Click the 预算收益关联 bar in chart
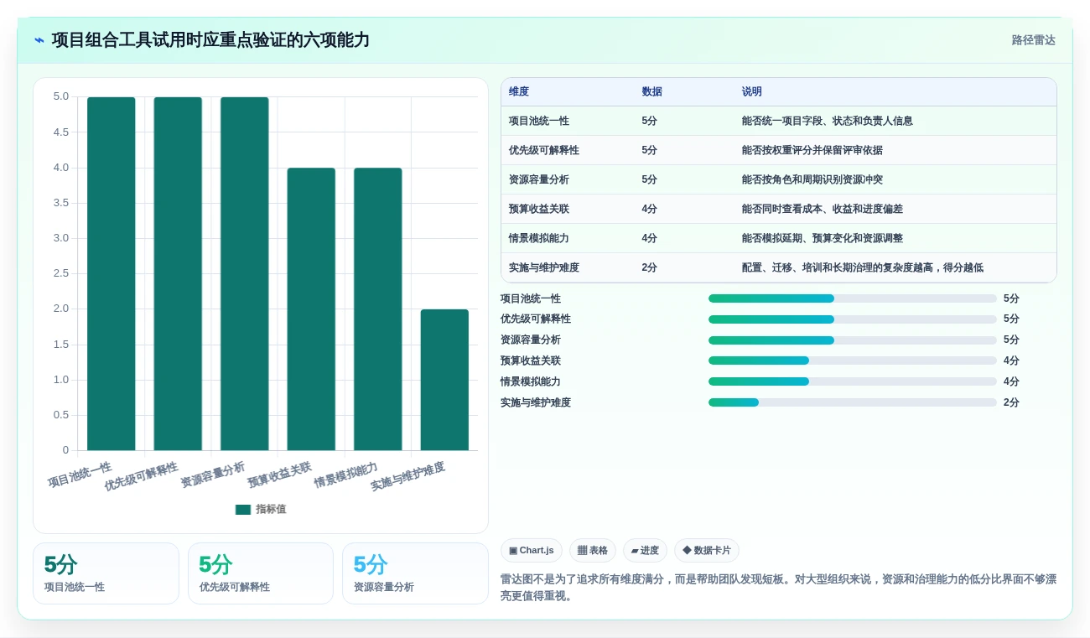 click(x=311, y=309)
